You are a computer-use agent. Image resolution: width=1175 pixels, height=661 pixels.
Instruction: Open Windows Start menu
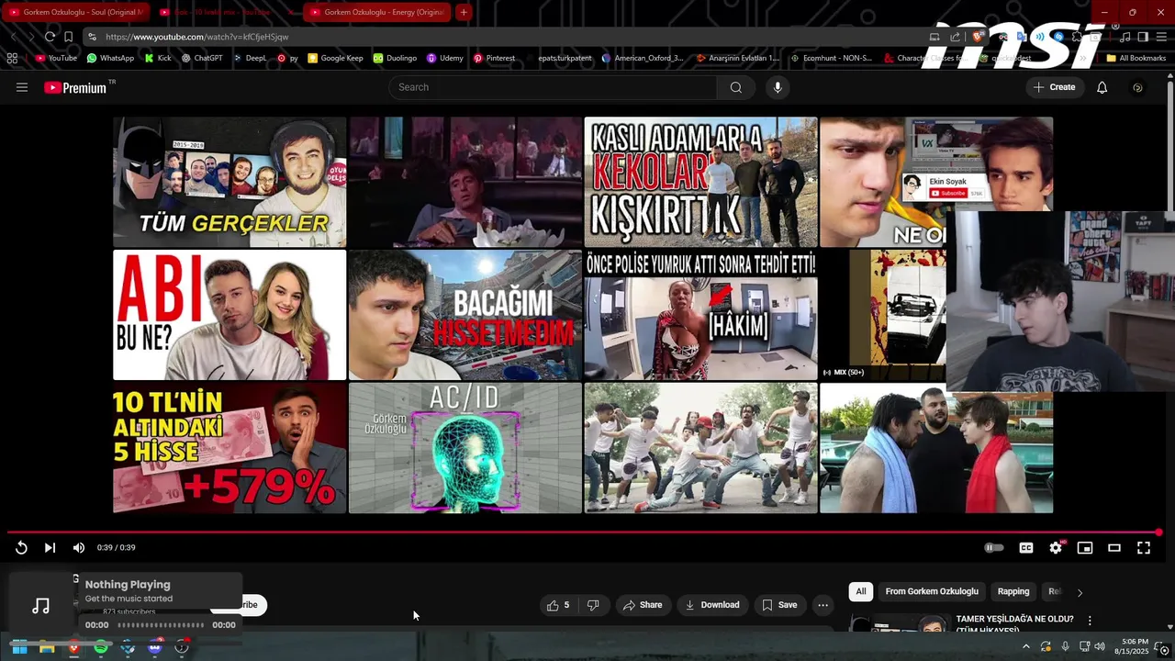coord(19,647)
